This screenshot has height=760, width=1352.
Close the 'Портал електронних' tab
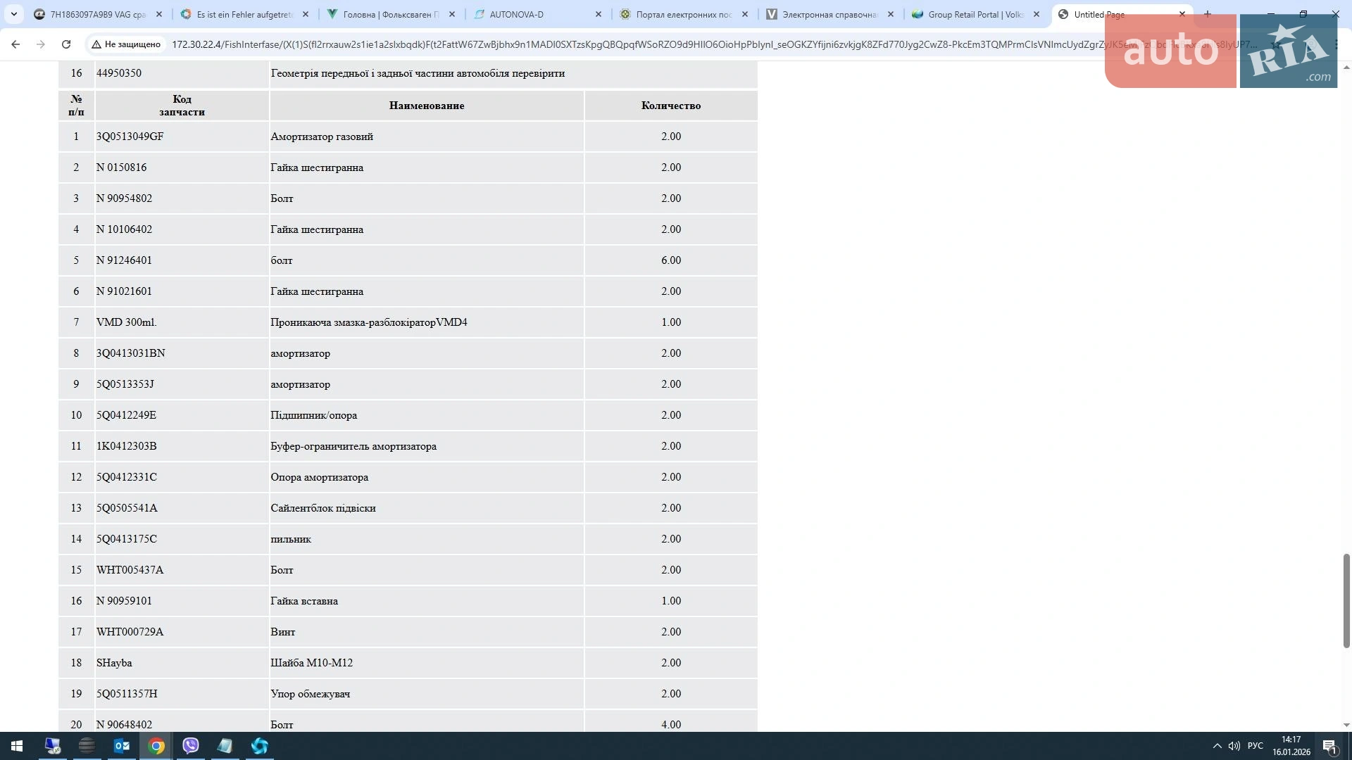(745, 14)
